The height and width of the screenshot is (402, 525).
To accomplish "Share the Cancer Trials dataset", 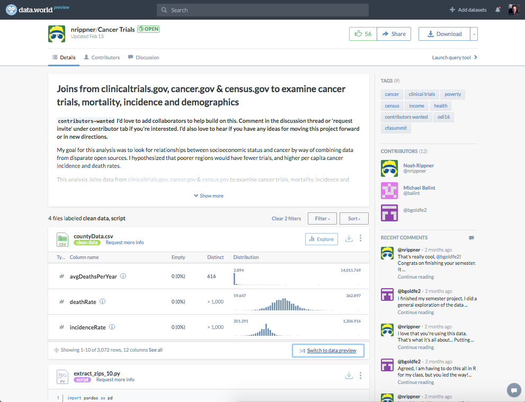I will pyautogui.click(x=394, y=34).
